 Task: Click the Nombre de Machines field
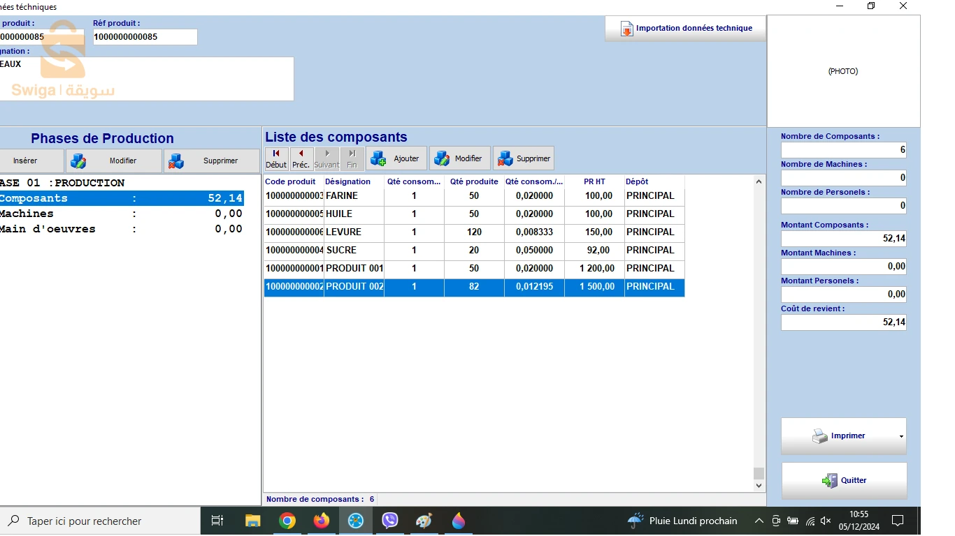pos(843,178)
